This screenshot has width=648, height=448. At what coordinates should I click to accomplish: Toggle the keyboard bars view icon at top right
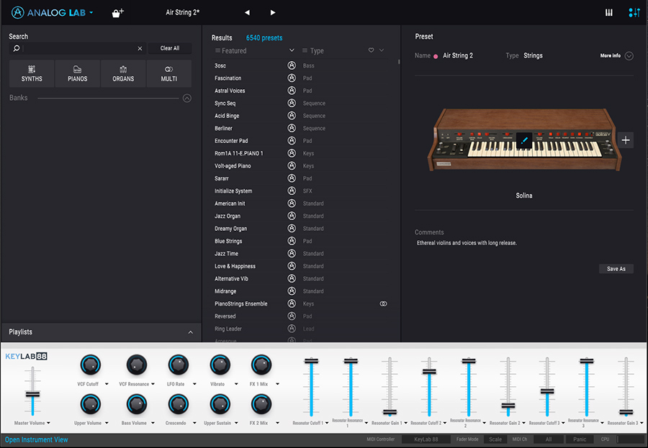608,13
